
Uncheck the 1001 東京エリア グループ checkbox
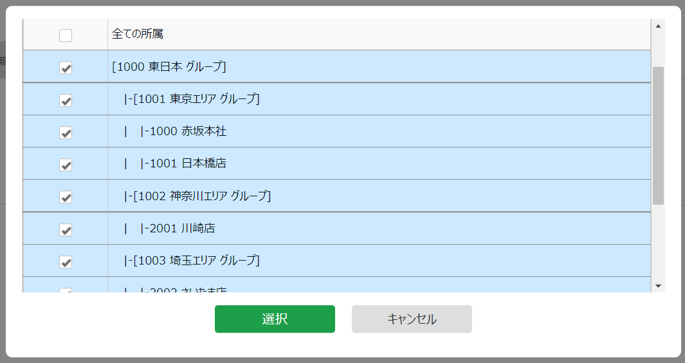(66, 100)
